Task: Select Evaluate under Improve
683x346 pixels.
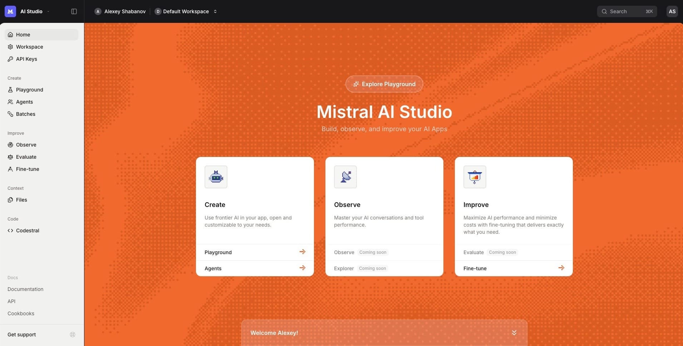Action: click(x=26, y=157)
